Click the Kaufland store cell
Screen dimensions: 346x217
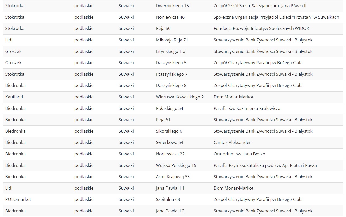tap(14, 97)
